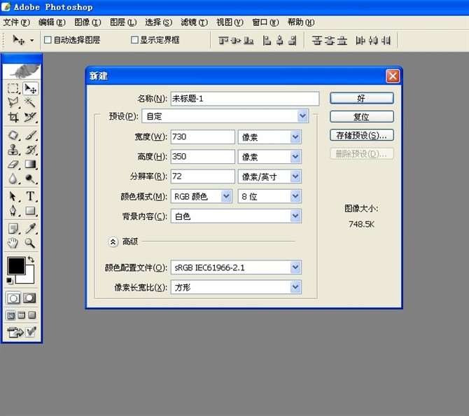Viewport: 469px width, 416px height.
Task: Select the History Brush tool
Action: (x=30, y=150)
